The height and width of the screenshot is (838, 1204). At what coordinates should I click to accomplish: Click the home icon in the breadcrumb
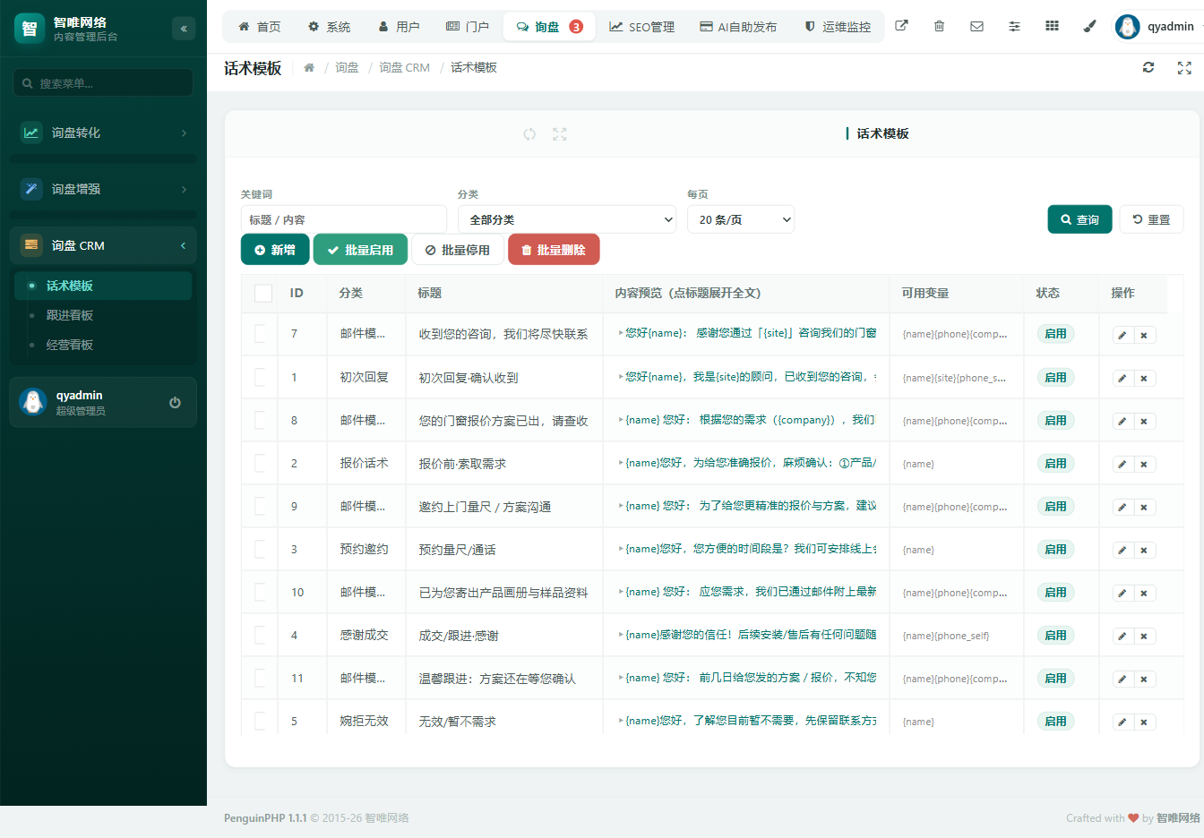point(309,68)
